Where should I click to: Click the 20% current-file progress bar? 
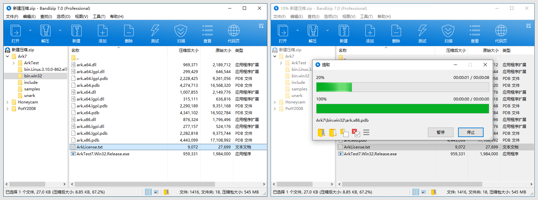[402, 87]
